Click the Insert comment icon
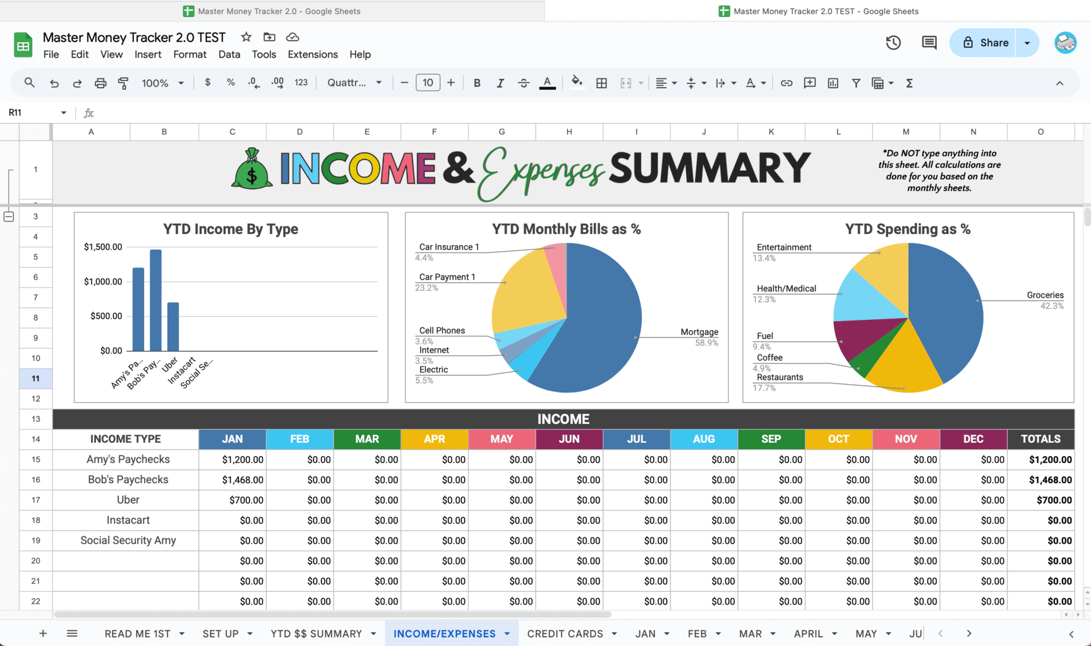The width and height of the screenshot is (1091, 646). pos(810,83)
